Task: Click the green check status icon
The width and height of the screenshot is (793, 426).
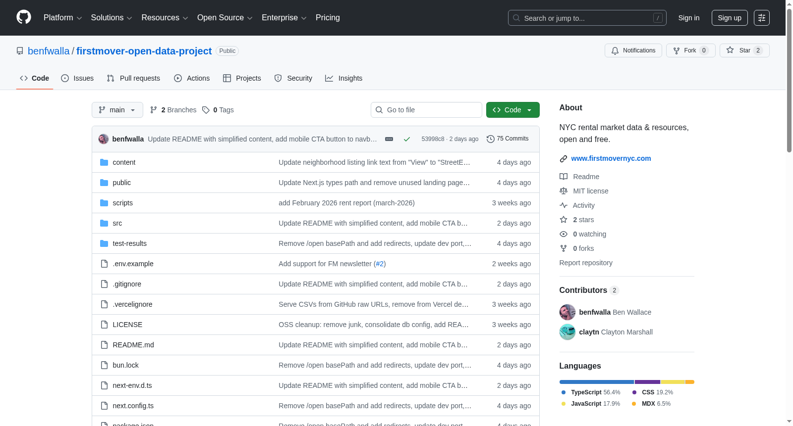Action: [407, 139]
